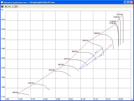Click the 6020.00 curve label
This screenshot has height=101, width=134.
[x=31, y=83]
